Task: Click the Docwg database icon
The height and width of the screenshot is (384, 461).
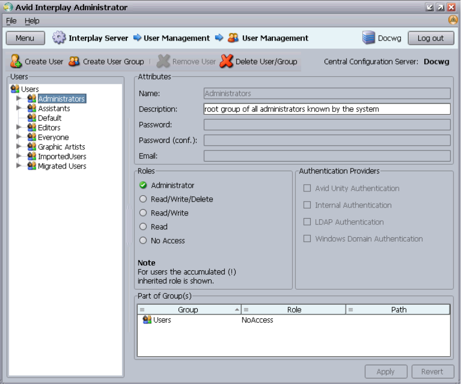Action: coord(369,38)
